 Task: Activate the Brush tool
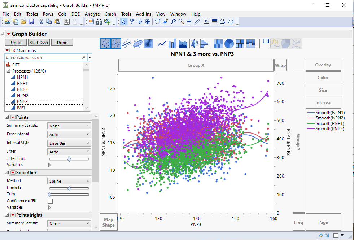click(165, 22)
